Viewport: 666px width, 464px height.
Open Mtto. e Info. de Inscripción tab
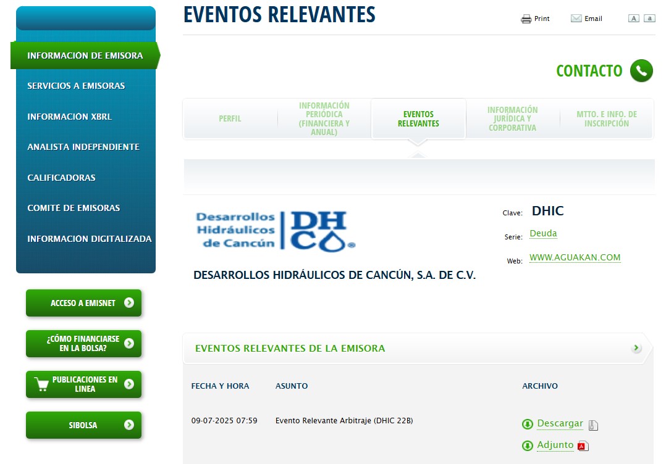pos(607,118)
